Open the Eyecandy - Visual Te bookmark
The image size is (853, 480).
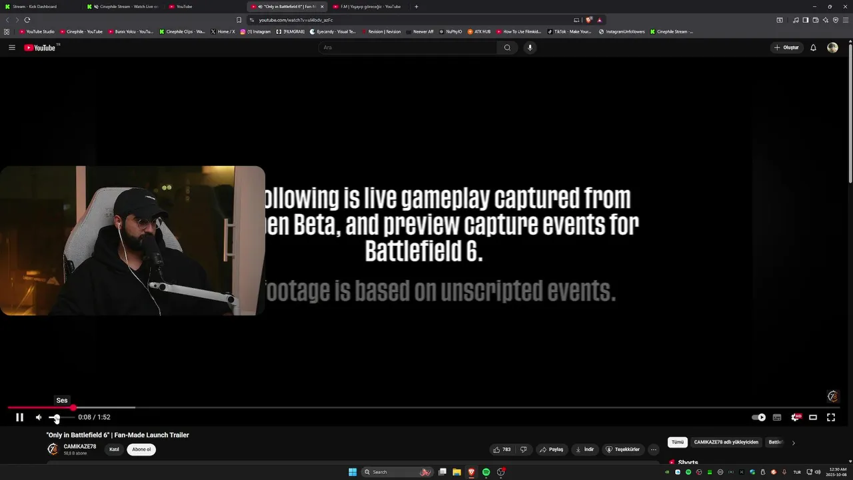(x=333, y=31)
